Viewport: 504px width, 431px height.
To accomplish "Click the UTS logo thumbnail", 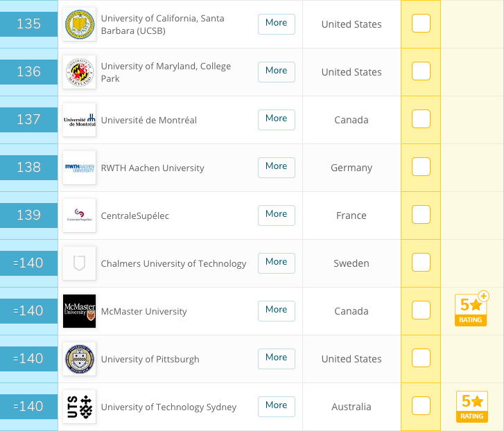I will point(80,407).
